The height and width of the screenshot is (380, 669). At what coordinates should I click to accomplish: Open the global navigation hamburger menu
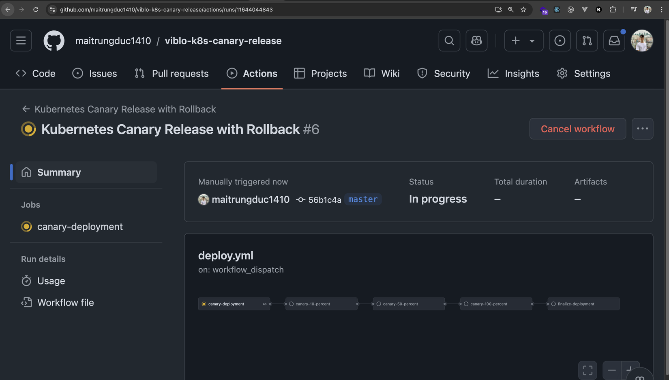click(x=21, y=40)
